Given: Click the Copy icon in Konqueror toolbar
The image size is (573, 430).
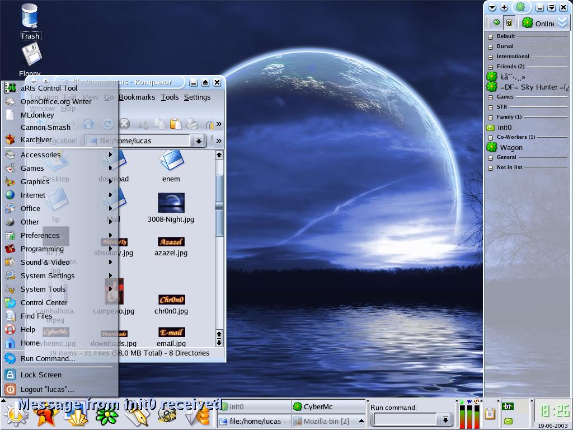Looking at the screenshot, I should [x=159, y=124].
